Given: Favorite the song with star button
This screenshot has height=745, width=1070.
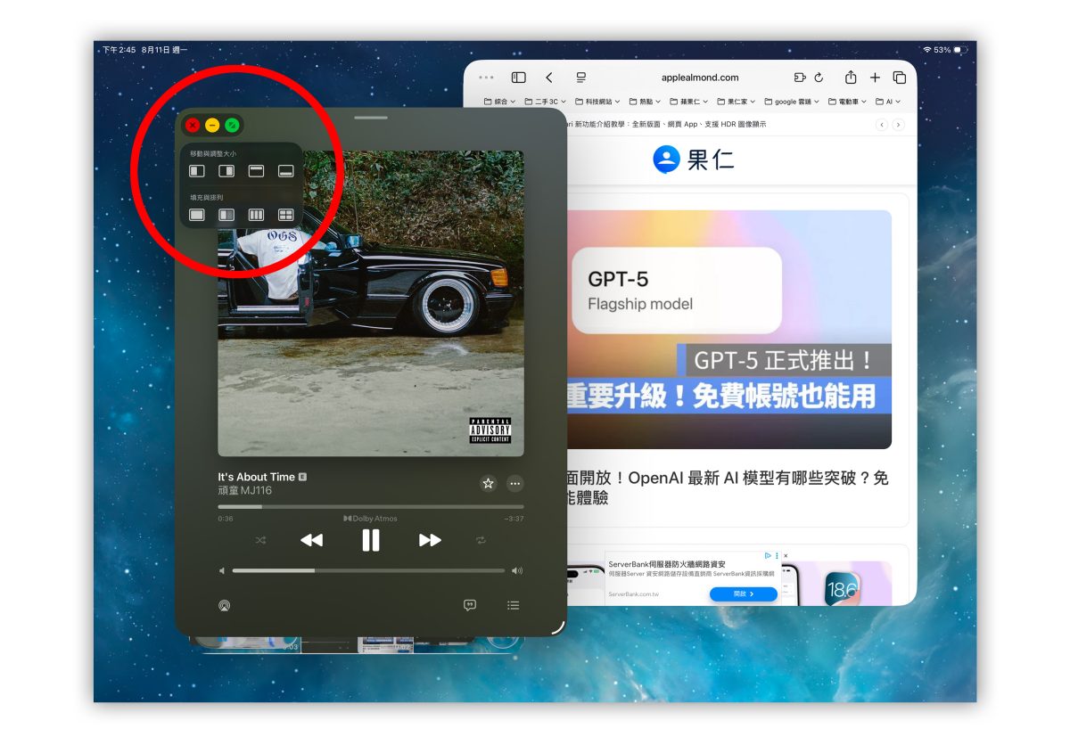Looking at the screenshot, I should pos(488,483).
